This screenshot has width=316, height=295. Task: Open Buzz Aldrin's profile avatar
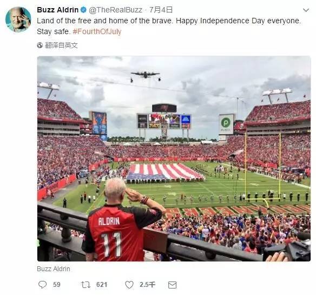pos(18,19)
